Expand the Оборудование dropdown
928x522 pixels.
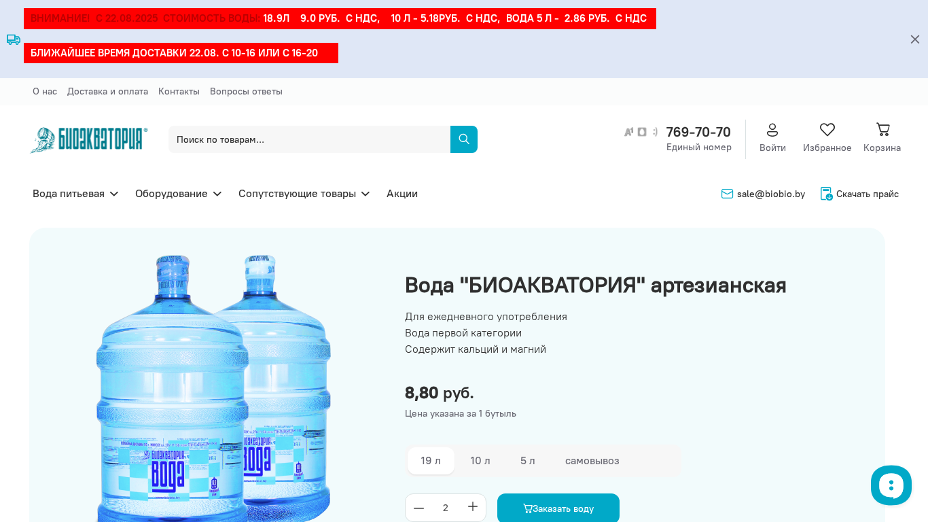179,194
